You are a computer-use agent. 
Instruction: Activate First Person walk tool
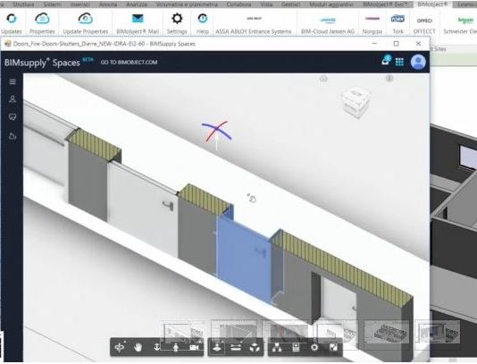pyautogui.click(x=176, y=347)
